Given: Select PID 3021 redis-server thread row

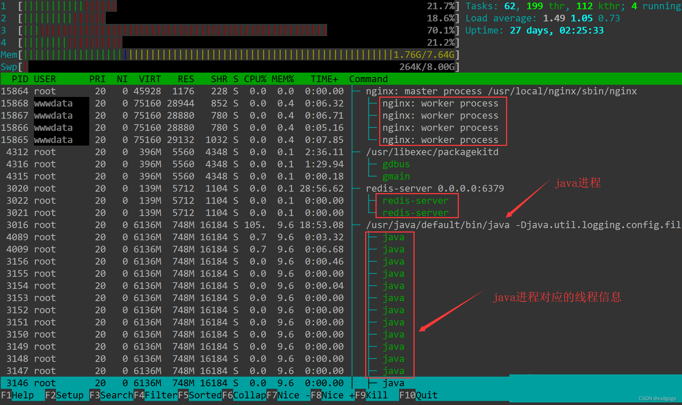Looking at the screenshot, I should [x=341, y=213].
